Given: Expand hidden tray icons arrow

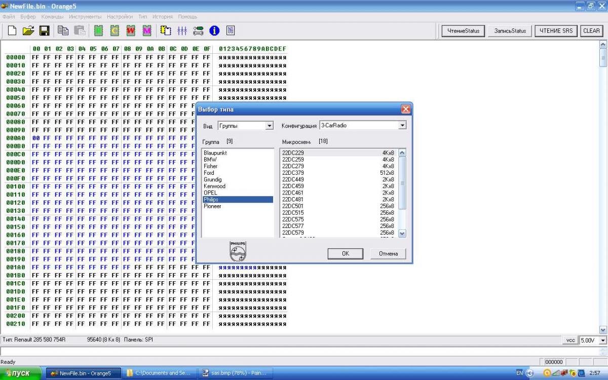Looking at the screenshot, I should pyautogui.click(x=530, y=373).
